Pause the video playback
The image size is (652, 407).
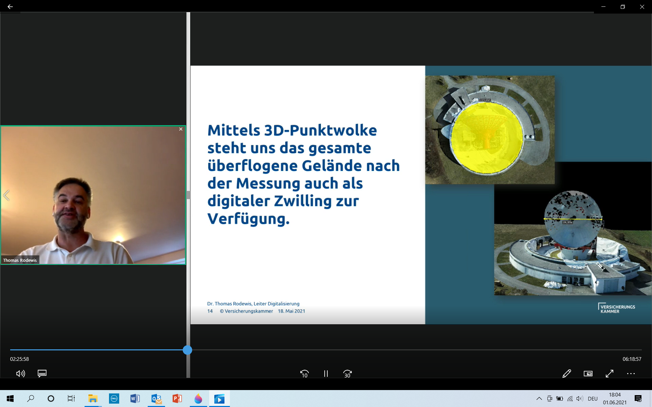point(326,373)
